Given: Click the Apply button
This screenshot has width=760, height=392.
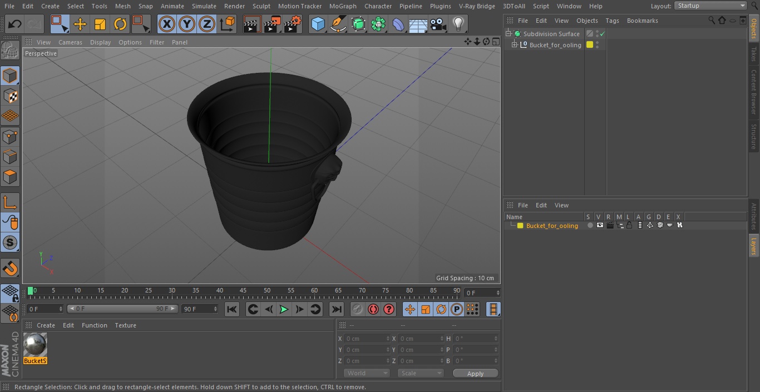Looking at the screenshot, I should tap(475, 374).
